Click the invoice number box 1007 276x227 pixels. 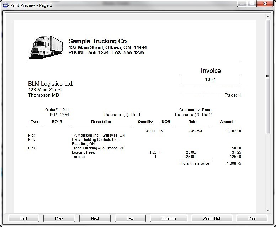pyautogui.click(x=210, y=79)
